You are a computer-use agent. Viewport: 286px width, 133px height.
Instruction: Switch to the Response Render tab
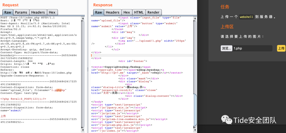click(x=153, y=12)
